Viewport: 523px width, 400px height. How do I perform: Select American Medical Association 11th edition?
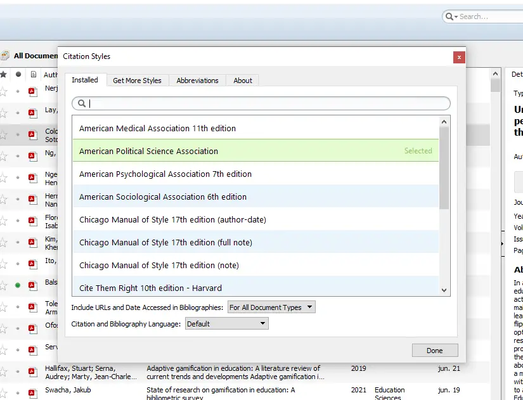[256, 128]
